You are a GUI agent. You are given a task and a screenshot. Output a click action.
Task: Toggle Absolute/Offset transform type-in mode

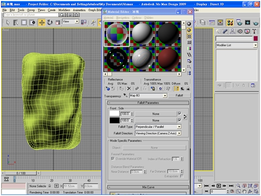[x=56, y=186]
